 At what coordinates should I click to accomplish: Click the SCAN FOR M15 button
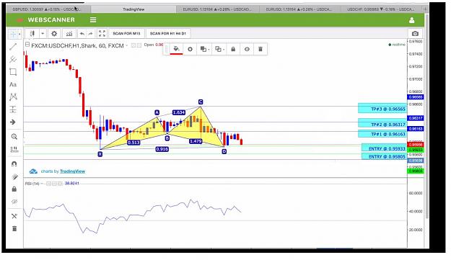(126, 34)
